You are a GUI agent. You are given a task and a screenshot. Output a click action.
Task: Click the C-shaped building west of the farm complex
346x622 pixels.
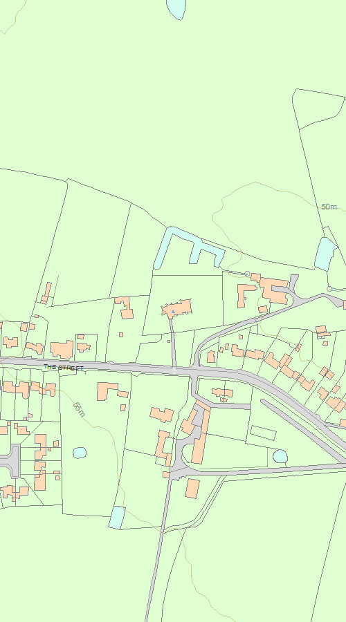[x=246, y=296]
